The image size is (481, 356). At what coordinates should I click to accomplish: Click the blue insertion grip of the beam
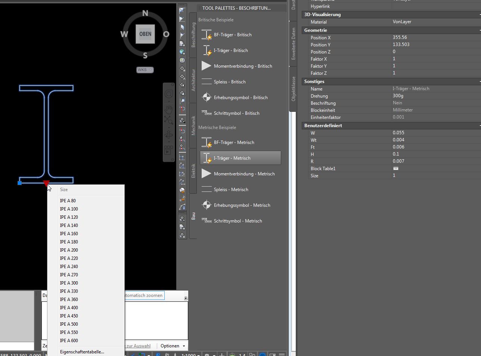click(x=19, y=183)
